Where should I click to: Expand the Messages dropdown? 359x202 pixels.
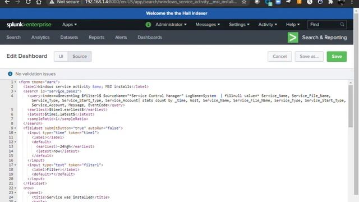208,25
